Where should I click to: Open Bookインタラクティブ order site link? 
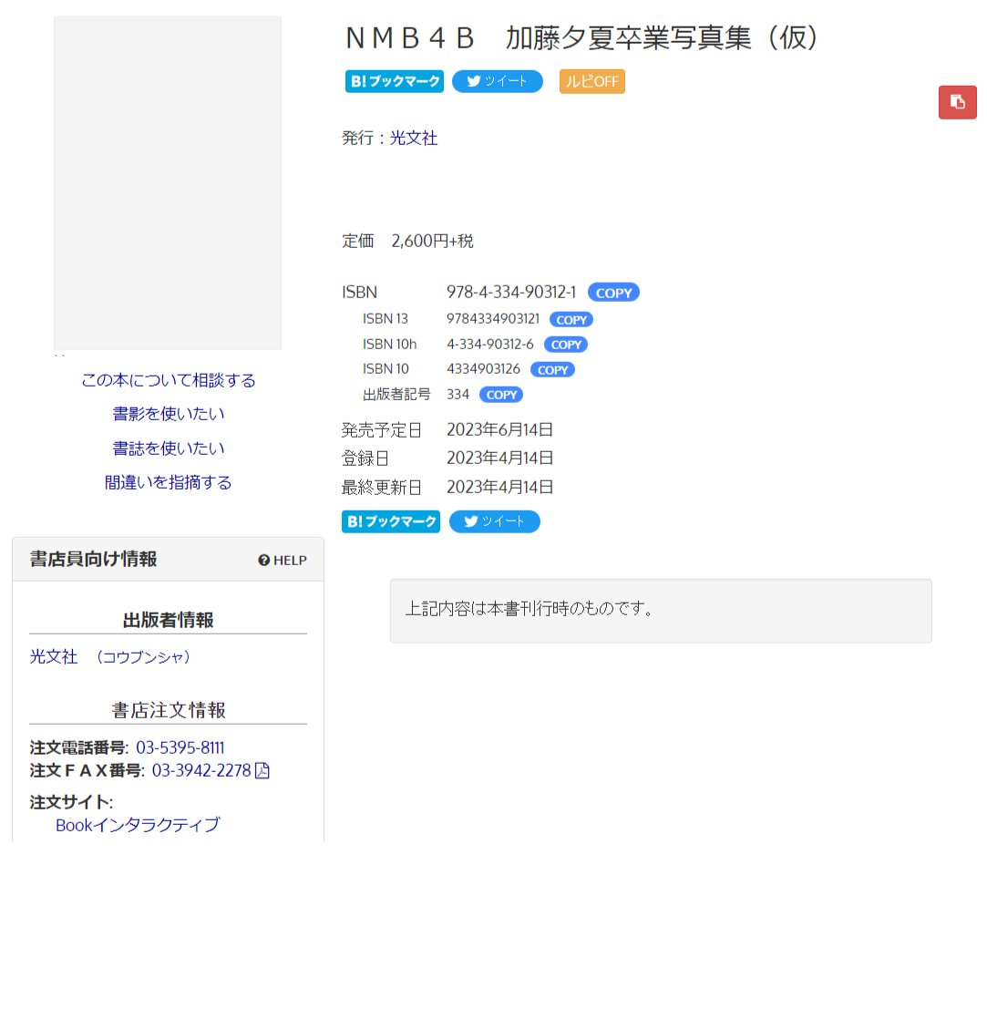coord(138,825)
